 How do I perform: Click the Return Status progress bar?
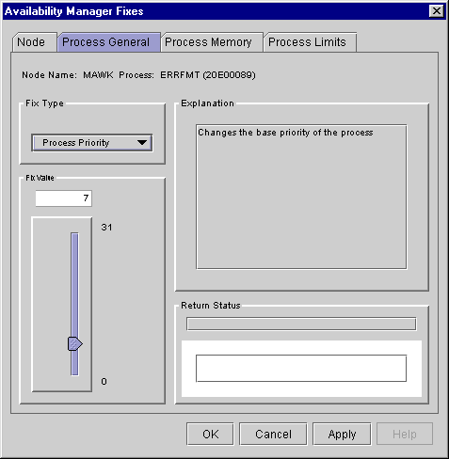point(301,324)
